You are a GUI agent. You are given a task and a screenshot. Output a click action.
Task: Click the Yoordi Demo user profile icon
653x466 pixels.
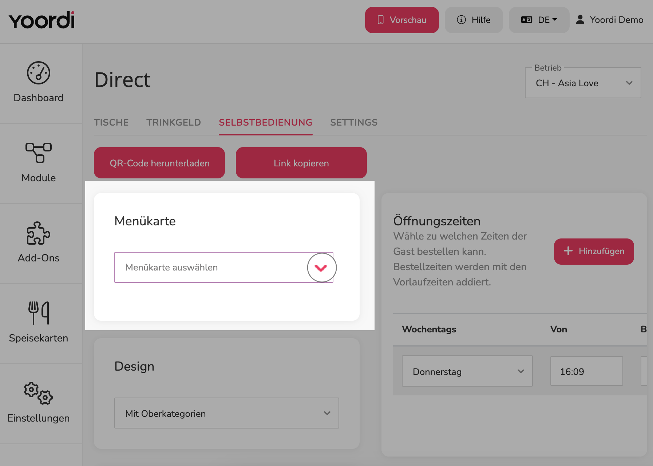click(x=580, y=20)
